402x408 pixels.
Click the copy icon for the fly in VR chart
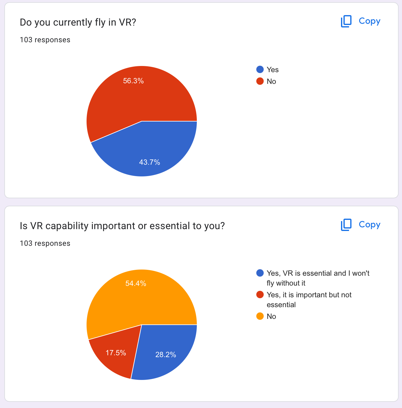click(346, 21)
